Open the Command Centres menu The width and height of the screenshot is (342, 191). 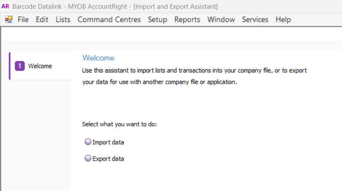click(x=109, y=20)
